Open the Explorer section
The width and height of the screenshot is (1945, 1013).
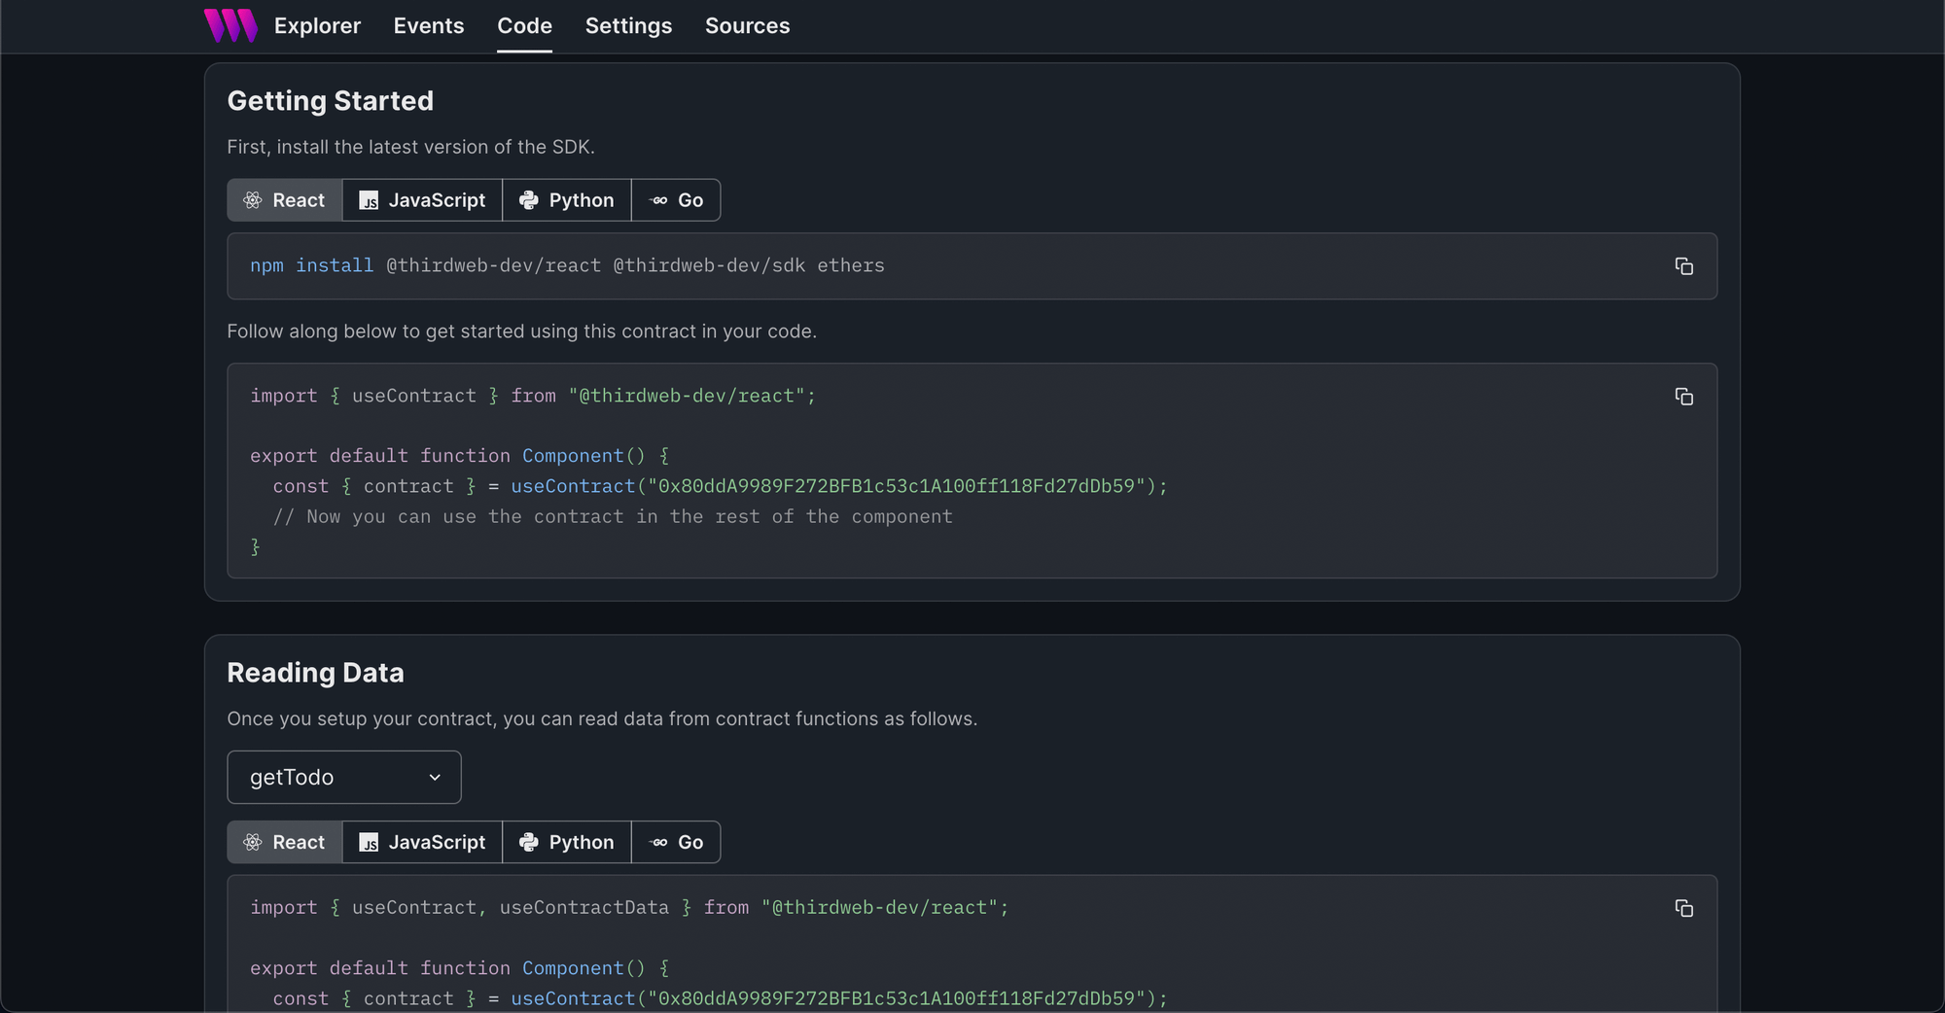pyautogui.click(x=317, y=26)
